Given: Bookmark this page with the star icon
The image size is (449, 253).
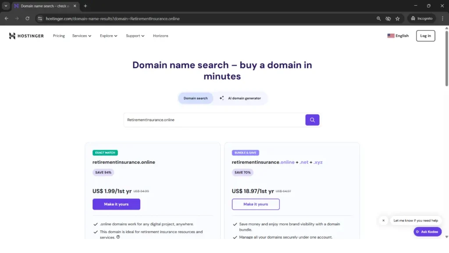Looking at the screenshot, I should [397, 18].
